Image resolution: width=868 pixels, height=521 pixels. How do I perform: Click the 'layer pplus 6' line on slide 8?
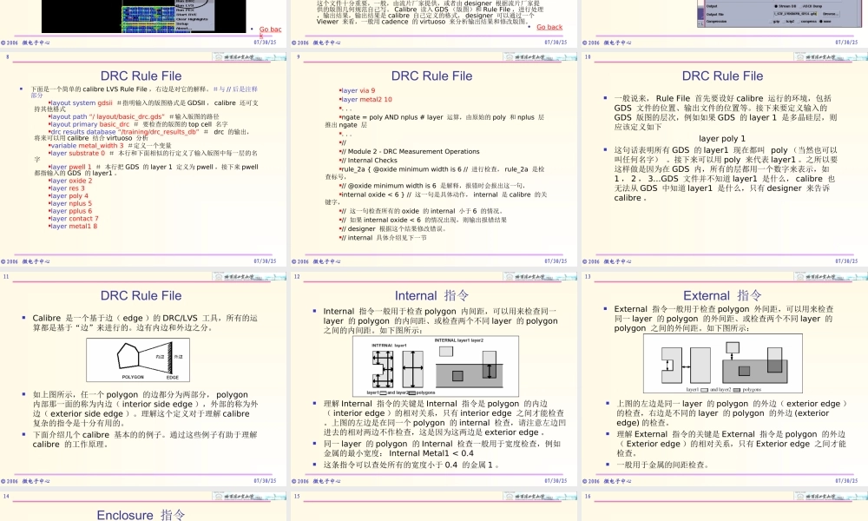tap(70, 211)
